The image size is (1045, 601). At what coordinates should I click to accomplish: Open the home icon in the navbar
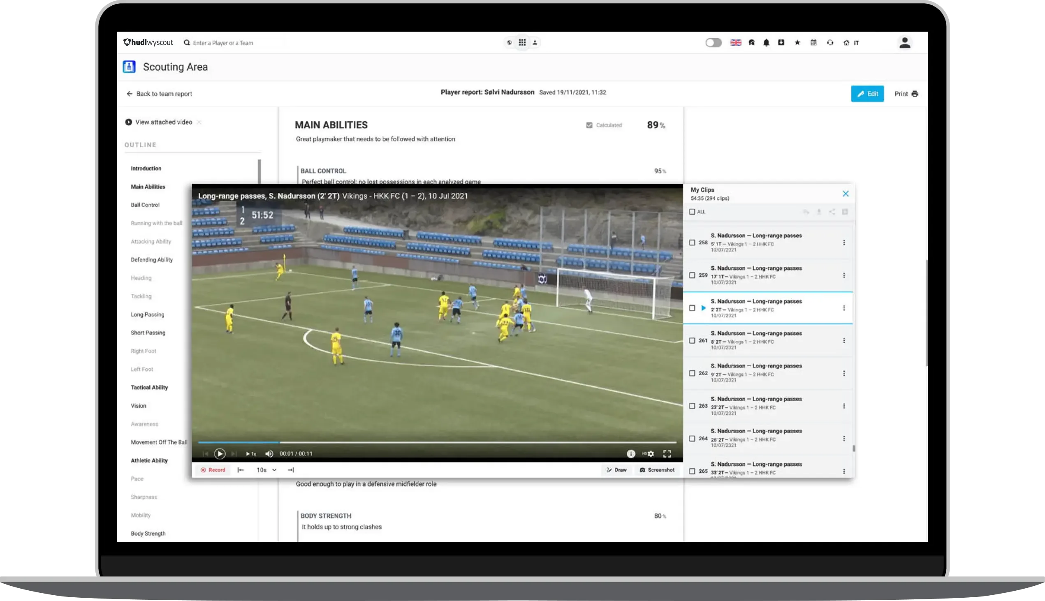pos(846,42)
